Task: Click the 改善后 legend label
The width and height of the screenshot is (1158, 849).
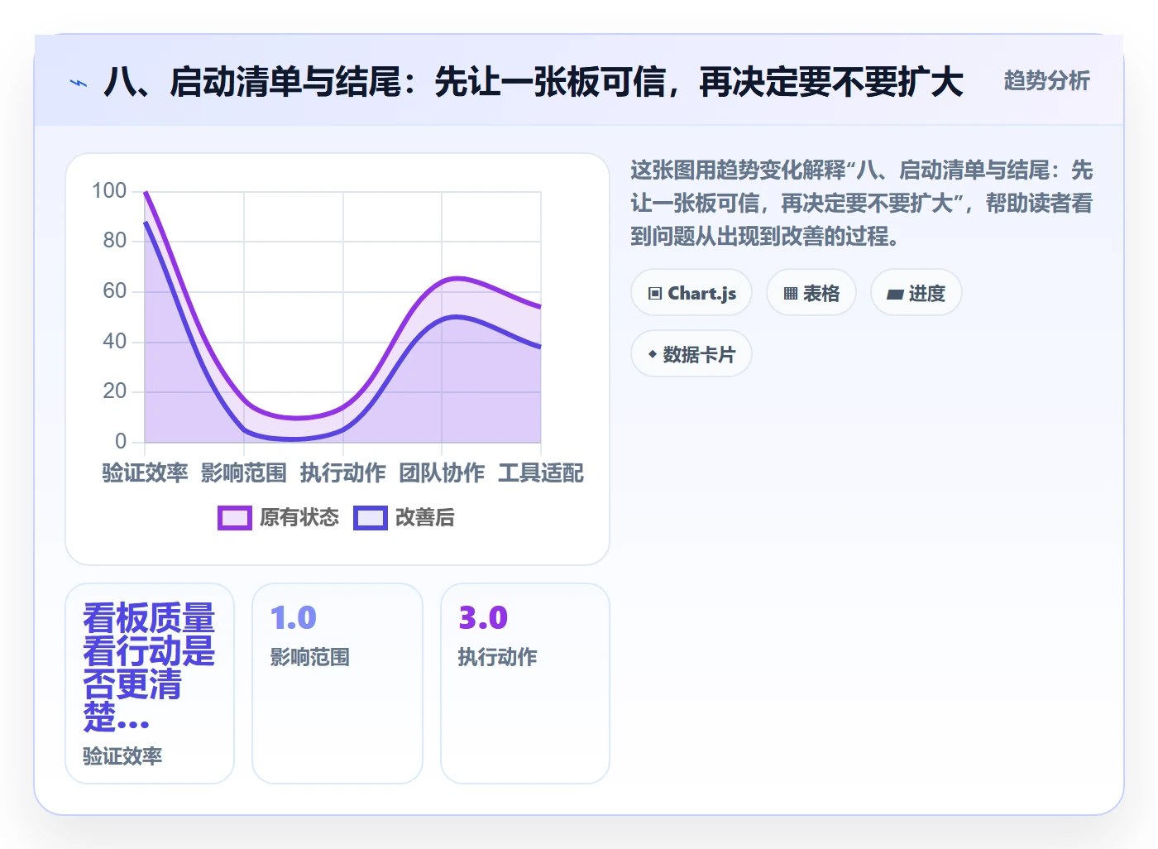Action: click(424, 518)
